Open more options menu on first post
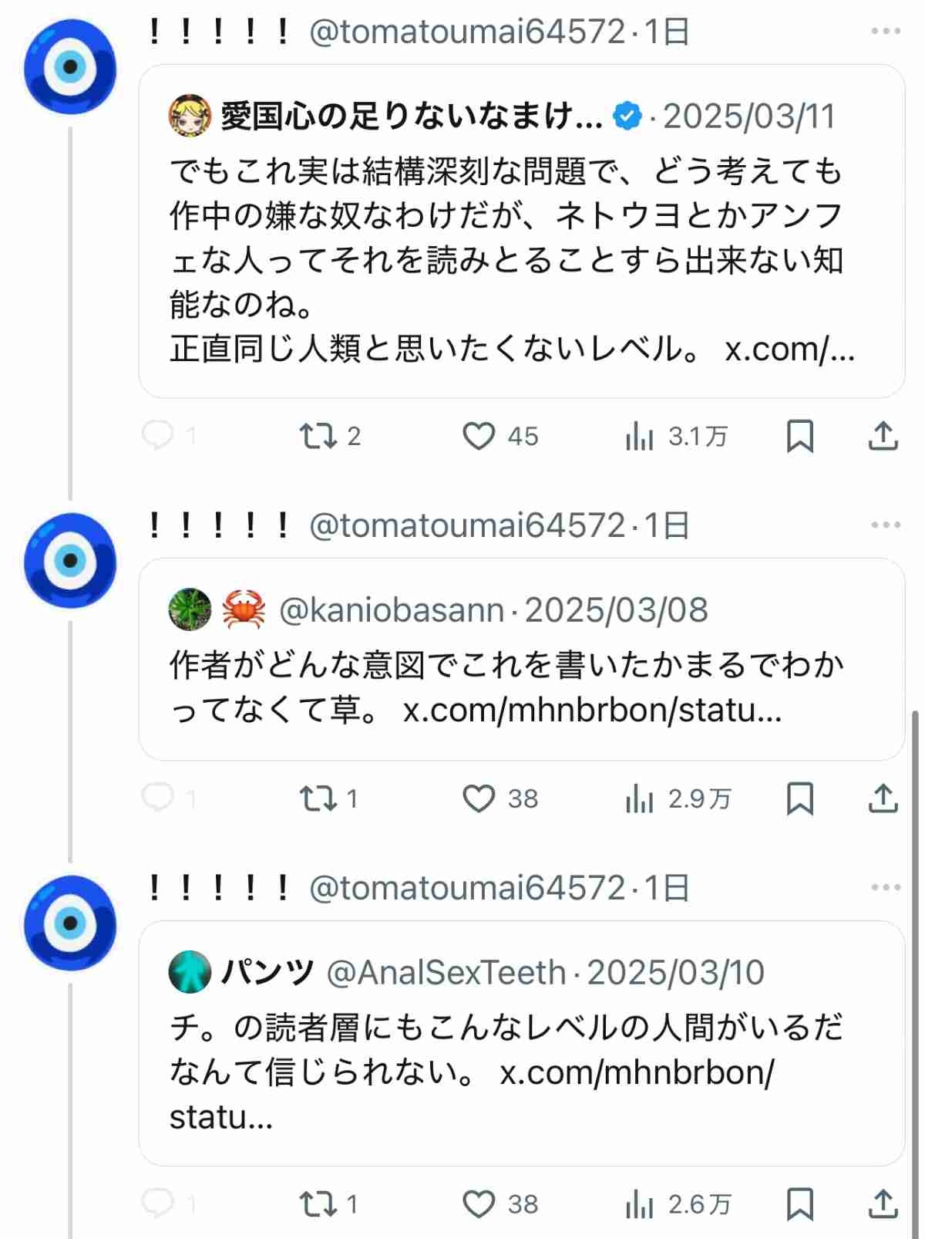The width and height of the screenshot is (925, 1239). pos(886,32)
